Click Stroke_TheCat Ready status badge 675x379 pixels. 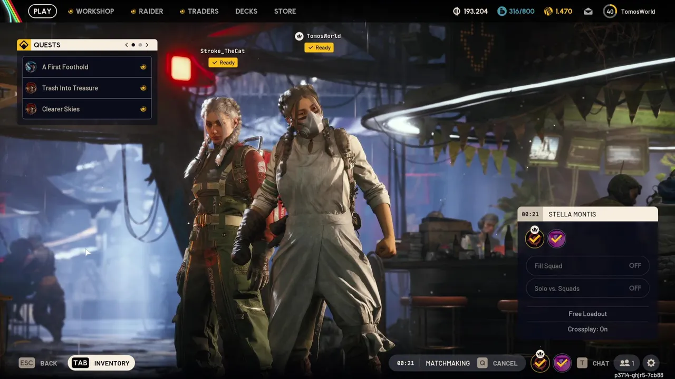click(x=223, y=63)
